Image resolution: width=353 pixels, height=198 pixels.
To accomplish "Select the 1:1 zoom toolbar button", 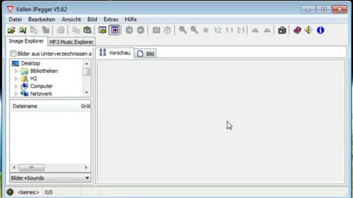I will (x=229, y=30).
